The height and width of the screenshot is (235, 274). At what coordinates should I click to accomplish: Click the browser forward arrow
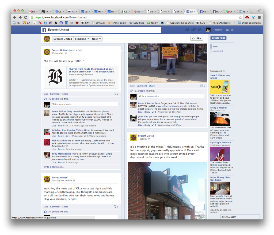[20, 17]
